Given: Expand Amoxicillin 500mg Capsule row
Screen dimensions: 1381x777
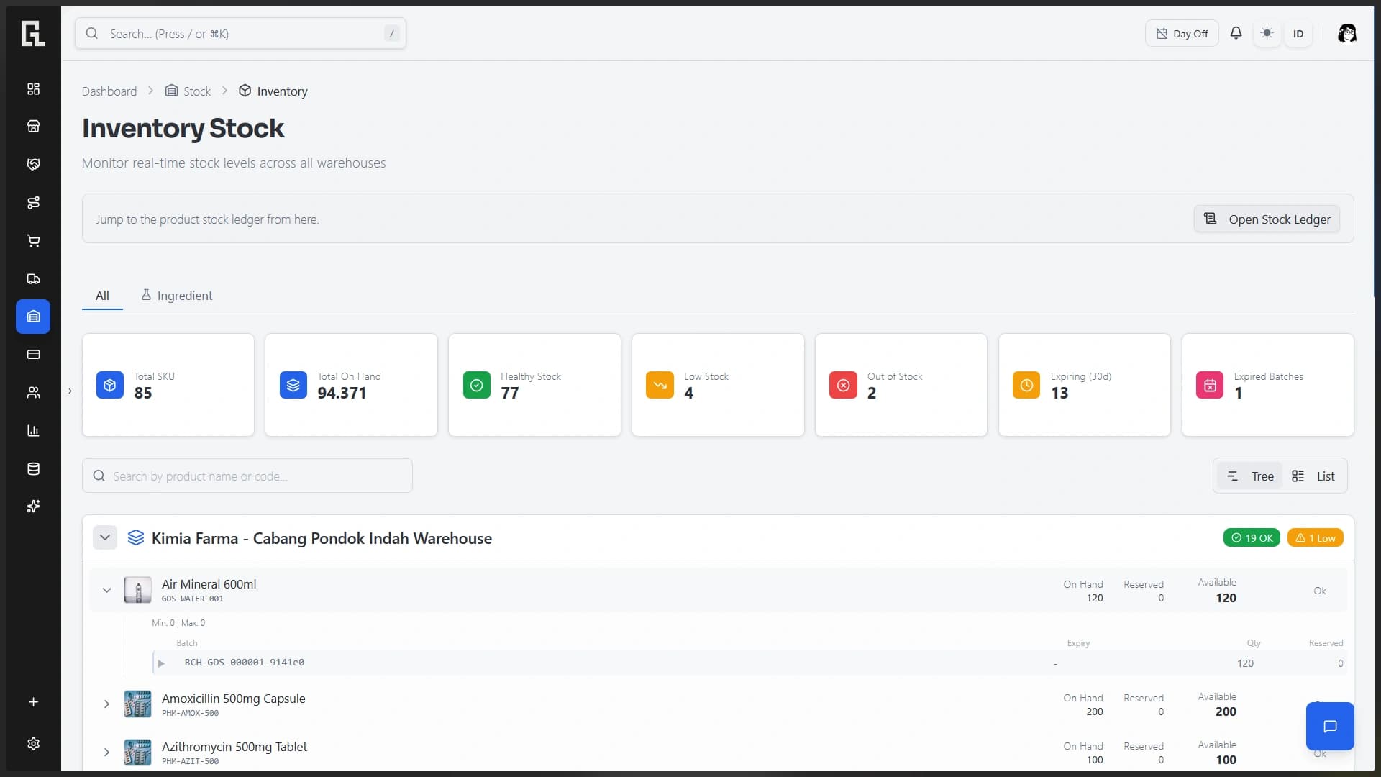Looking at the screenshot, I should [106, 704].
